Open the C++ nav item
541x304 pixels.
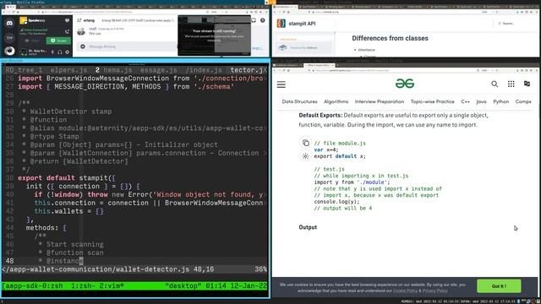465,101
